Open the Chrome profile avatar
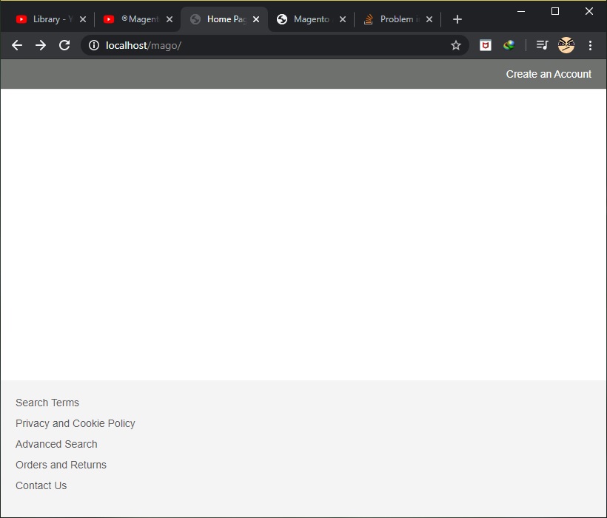The height and width of the screenshot is (518, 607). click(x=566, y=45)
